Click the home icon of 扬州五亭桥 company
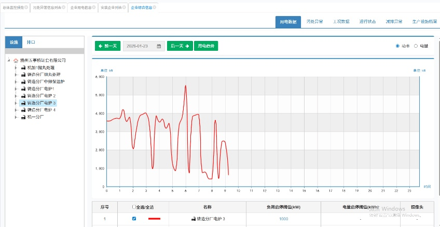This screenshot has width=440, height=227. (16, 61)
